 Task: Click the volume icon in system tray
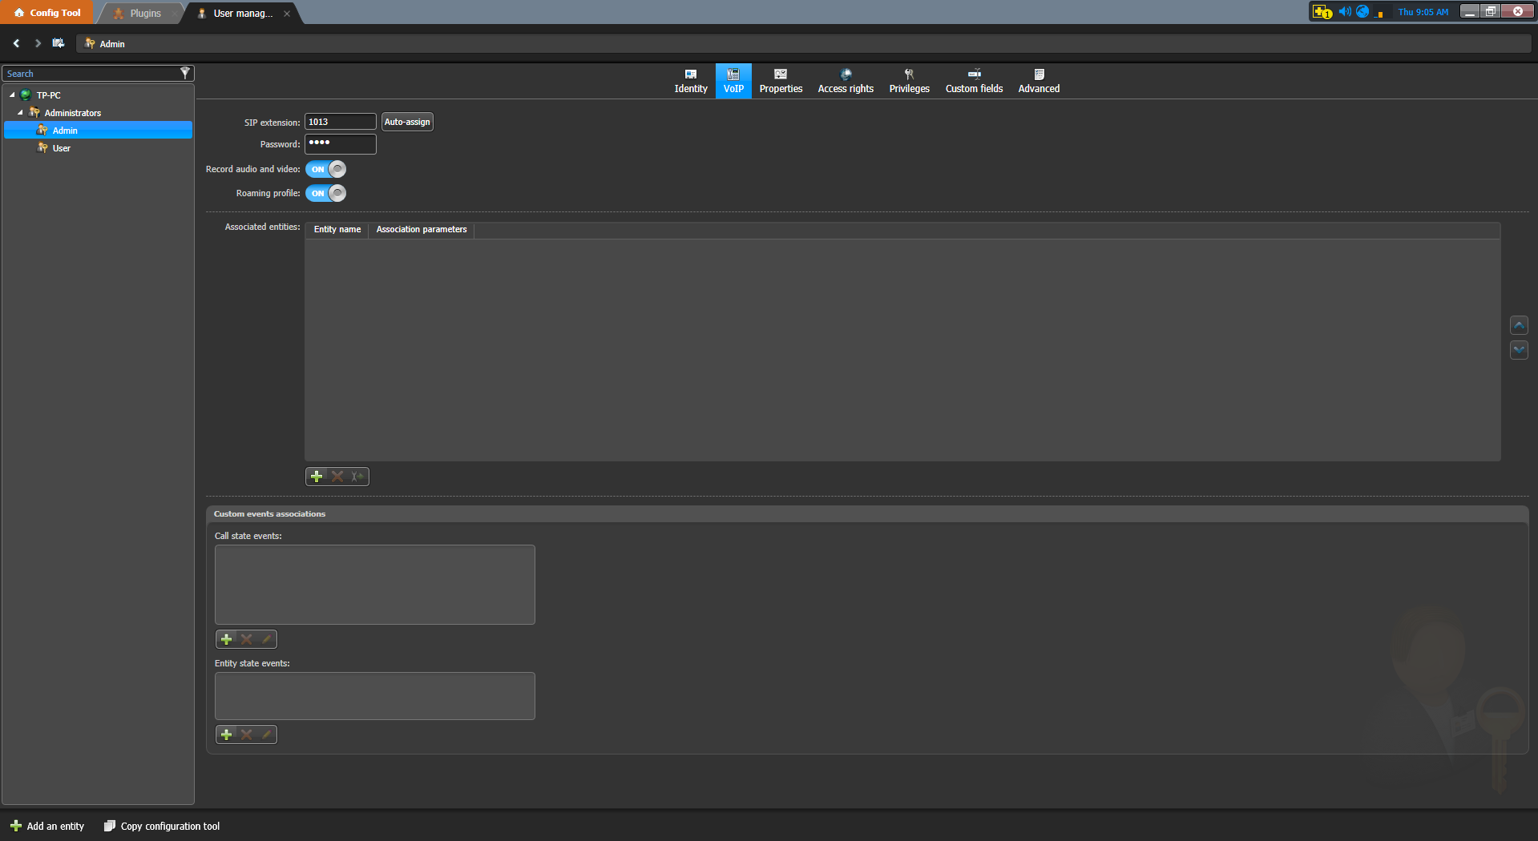pyautogui.click(x=1344, y=12)
